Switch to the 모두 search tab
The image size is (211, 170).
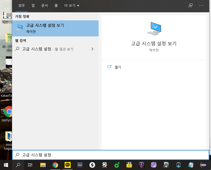[x=22, y=6]
